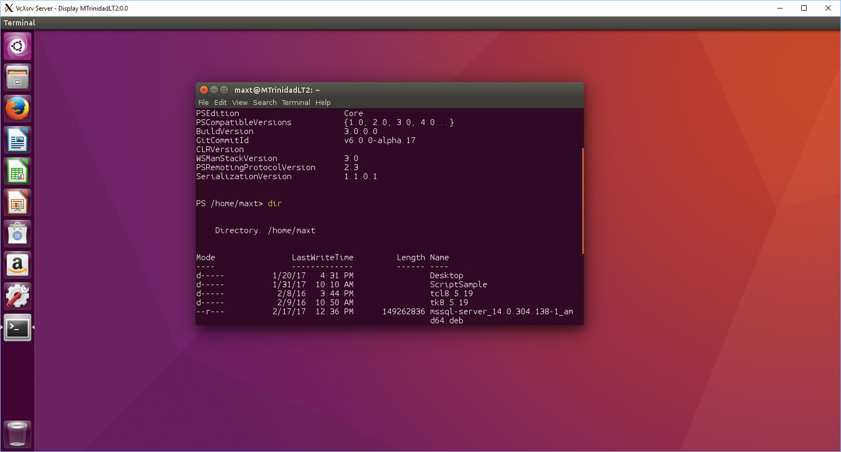The image size is (841, 452).
Task: Minimize the terminal window
Action: (214, 90)
